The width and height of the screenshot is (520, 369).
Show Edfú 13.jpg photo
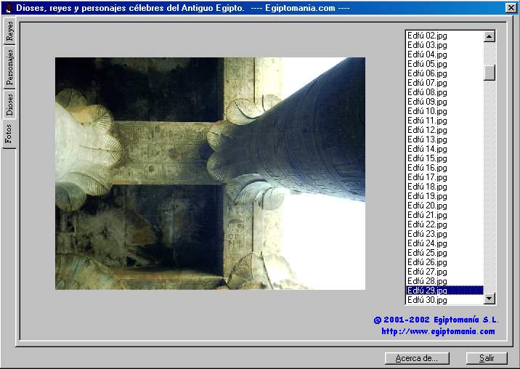[x=444, y=139]
